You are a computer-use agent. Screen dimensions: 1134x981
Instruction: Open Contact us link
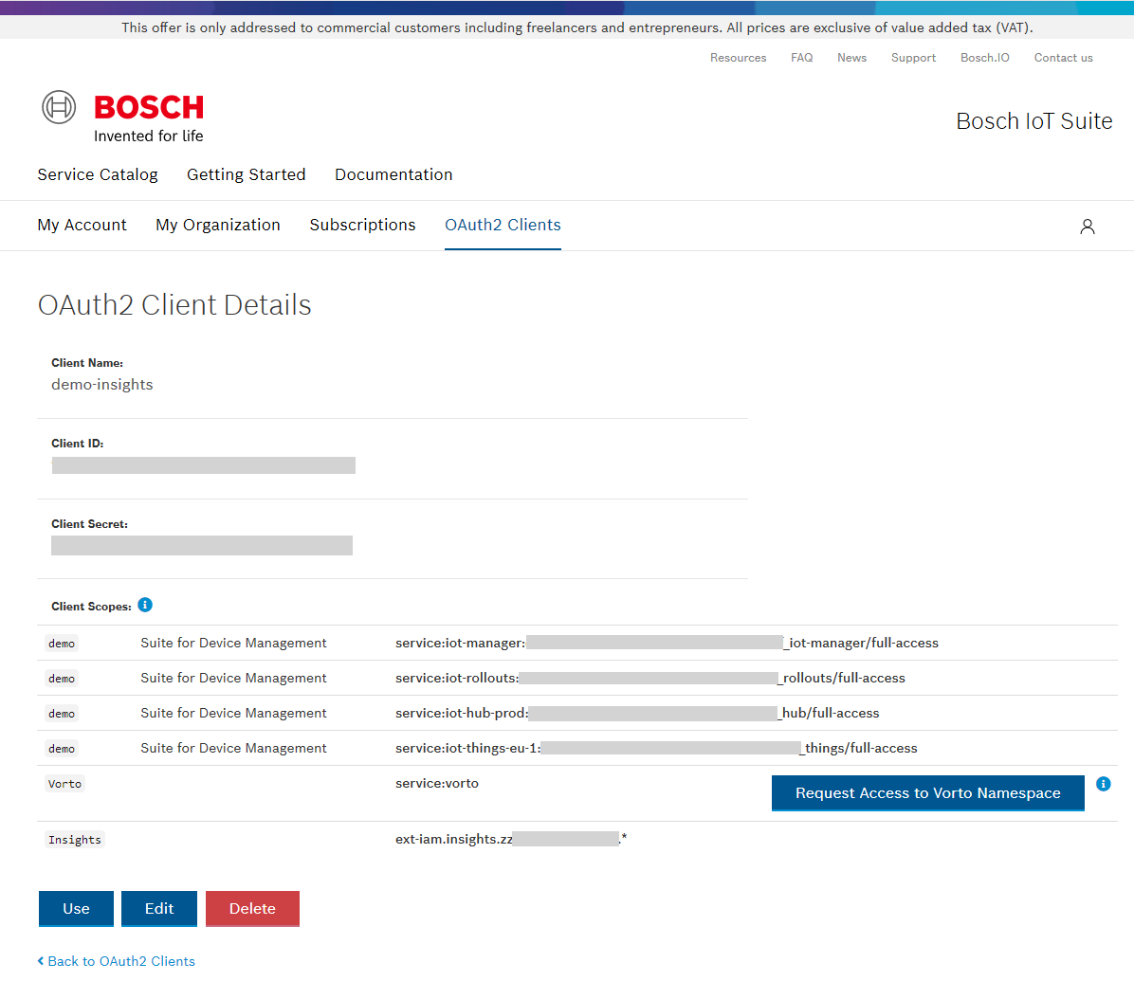click(x=1063, y=58)
